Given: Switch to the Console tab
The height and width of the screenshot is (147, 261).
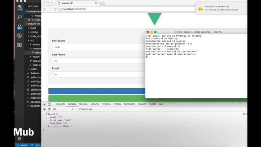Looking at the screenshot, I should tap(72, 104).
